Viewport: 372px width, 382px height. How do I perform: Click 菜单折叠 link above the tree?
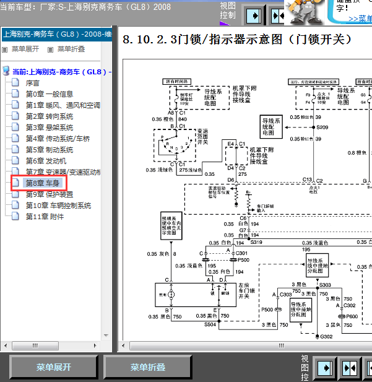point(71,49)
